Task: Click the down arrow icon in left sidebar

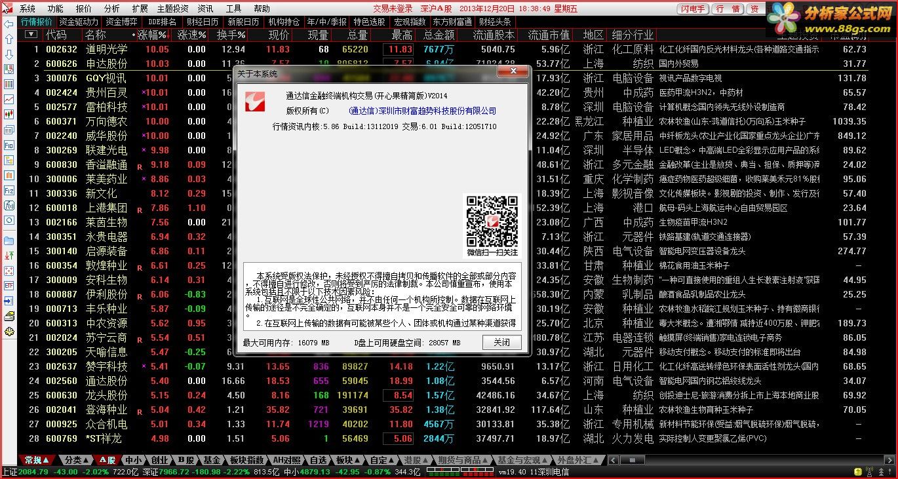Action: pos(9,54)
